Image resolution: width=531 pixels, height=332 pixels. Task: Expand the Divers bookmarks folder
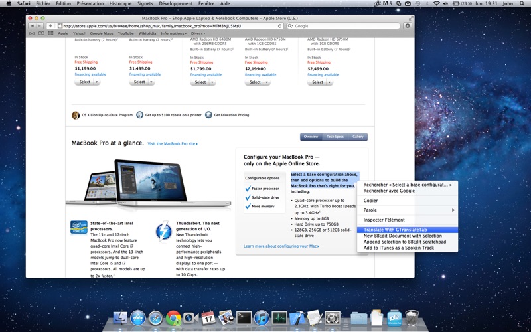click(x=198, y=33)
